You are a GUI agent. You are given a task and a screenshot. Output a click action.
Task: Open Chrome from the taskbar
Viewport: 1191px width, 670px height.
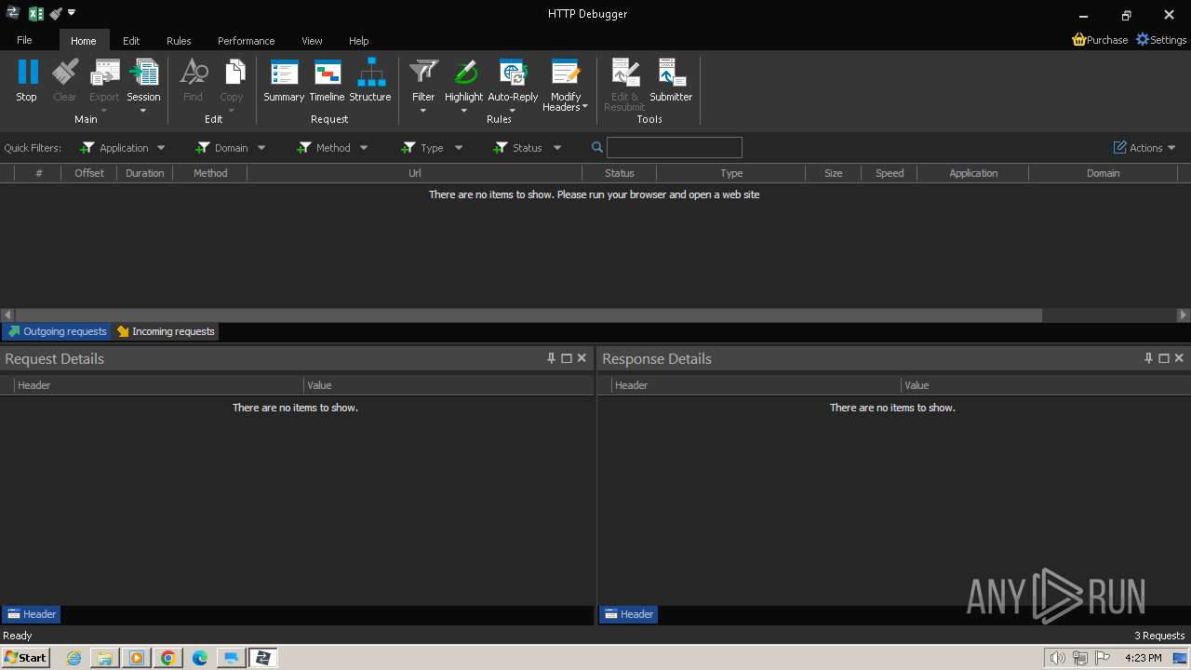pos(168,658)
